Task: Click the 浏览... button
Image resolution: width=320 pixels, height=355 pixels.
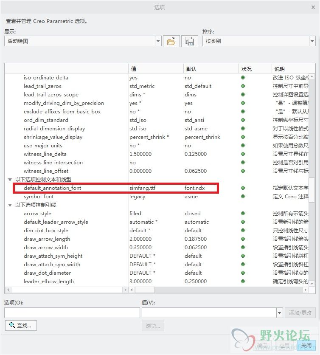Action: coord(153,326)
